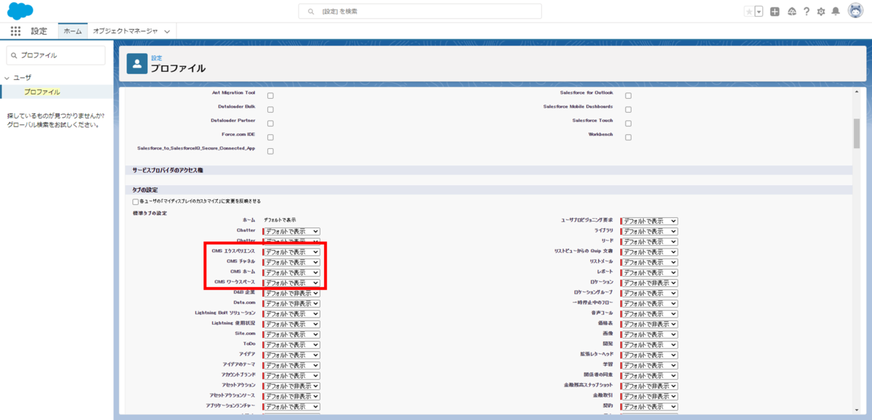Open the Data.com tab visibility dropdown
This screenshot has height=420, width=872.
coord(291,303)
